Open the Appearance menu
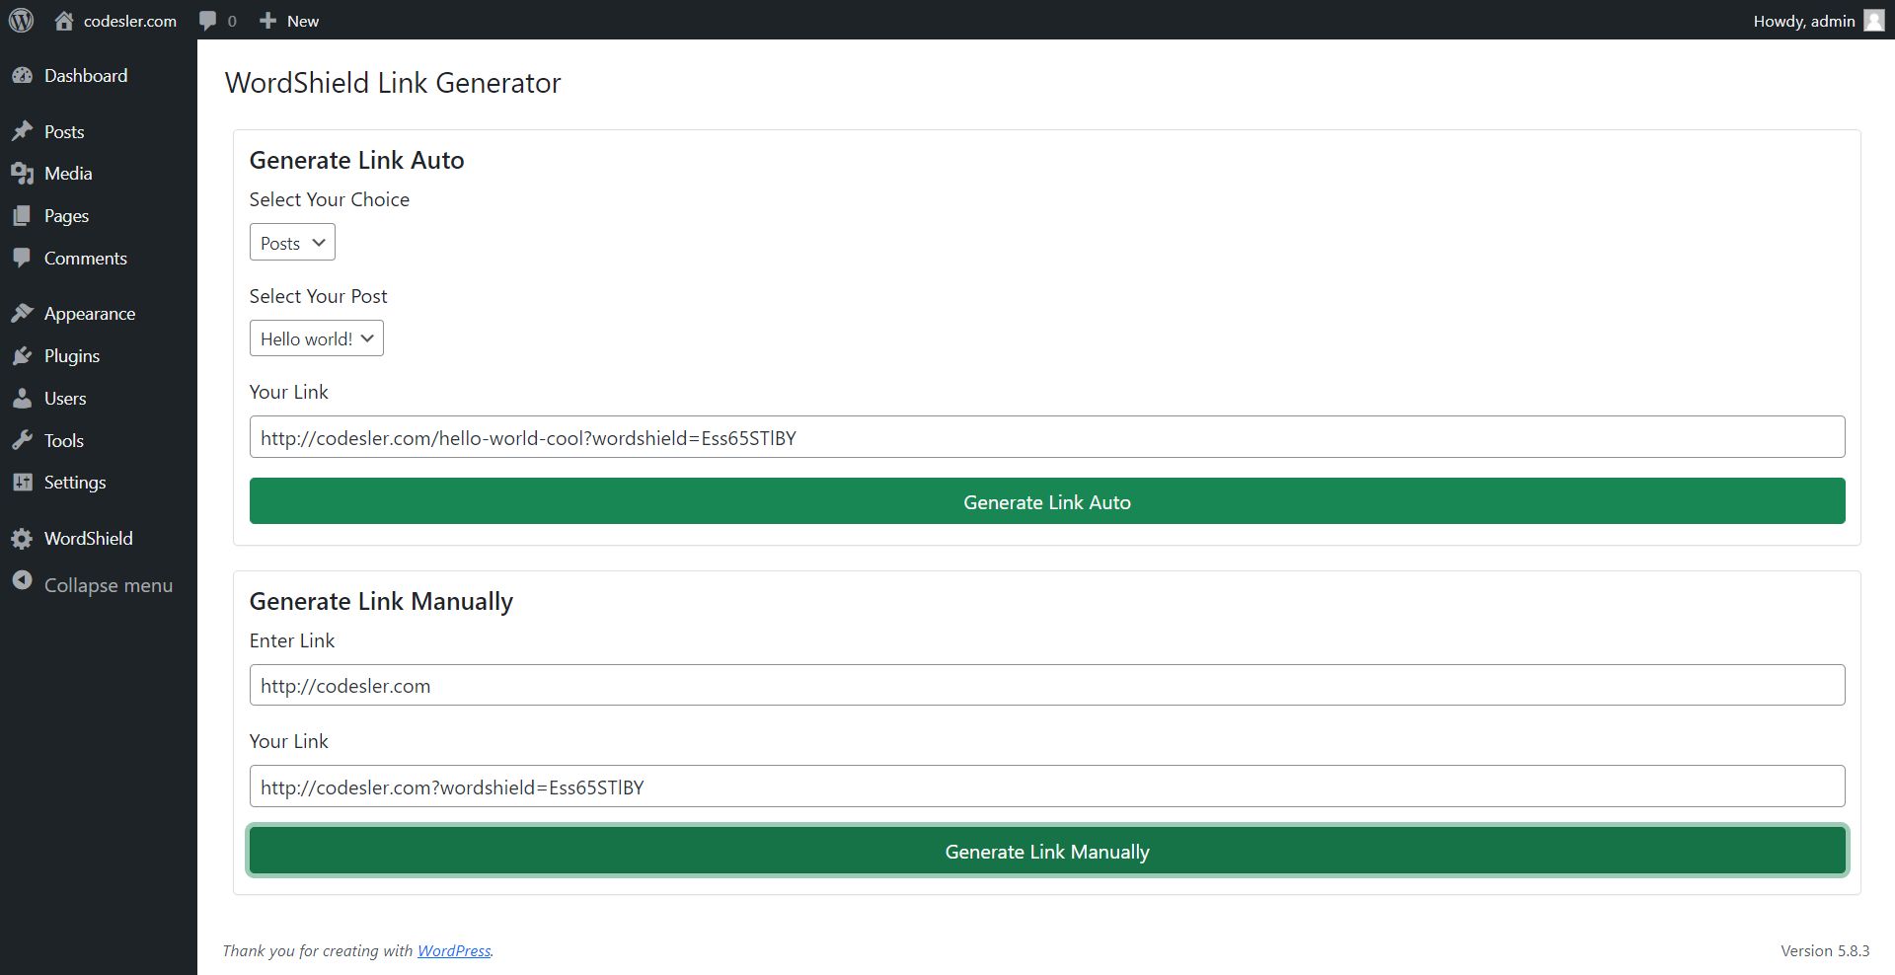 pos(89,314)
